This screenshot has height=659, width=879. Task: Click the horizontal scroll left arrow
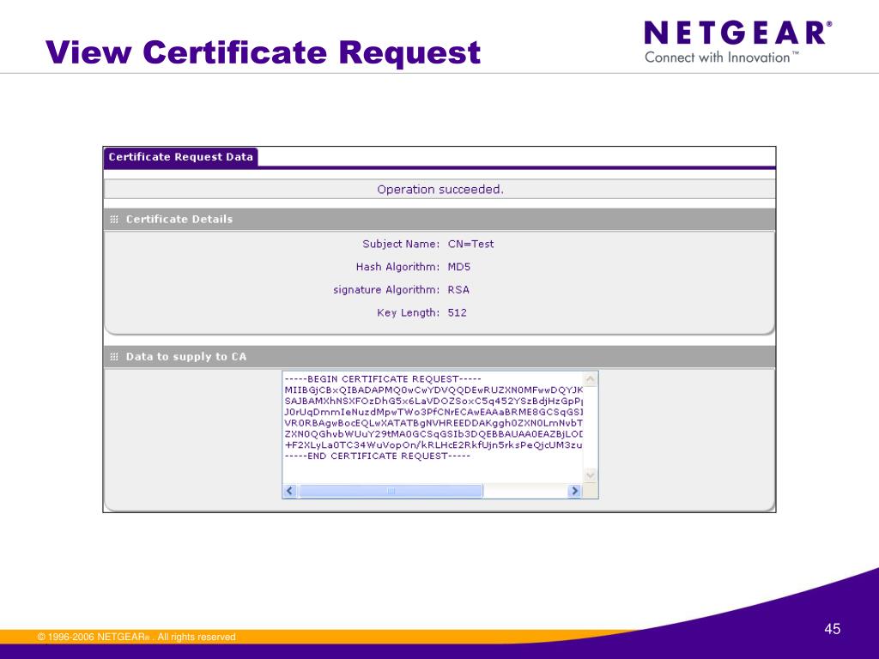click(290, 491)
